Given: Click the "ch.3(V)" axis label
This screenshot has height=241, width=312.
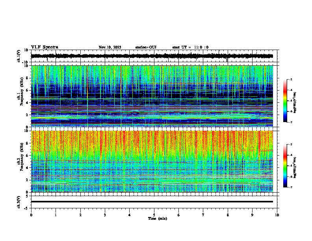Looking at the screenshot, I should tap(19, 202).
